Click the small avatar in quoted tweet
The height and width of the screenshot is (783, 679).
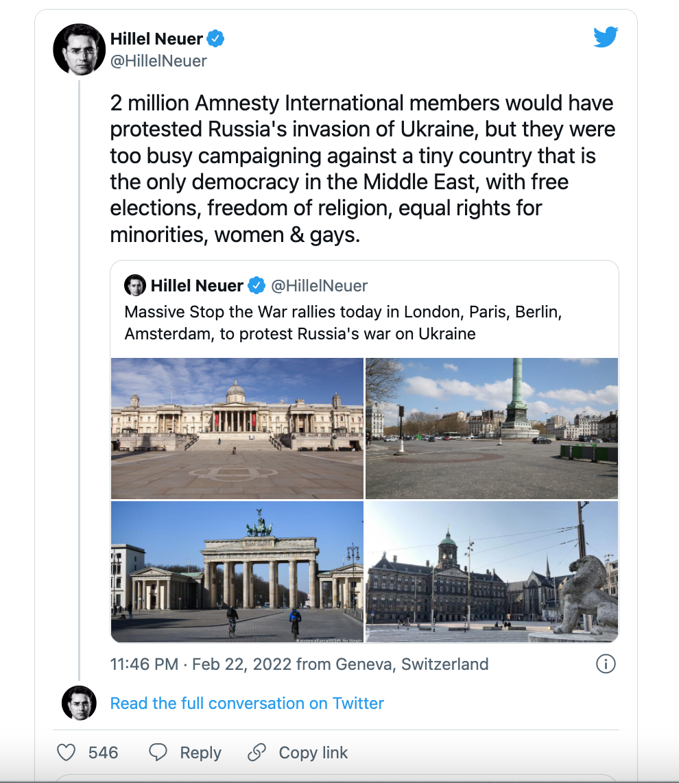click(x=135, y=285)
